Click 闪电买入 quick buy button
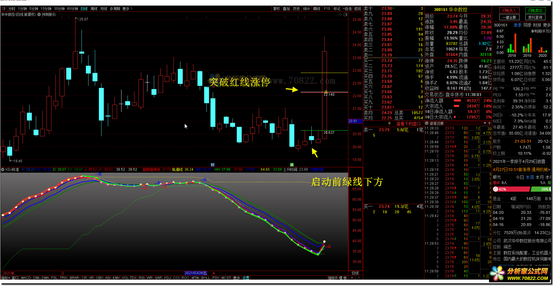The height and width of the screenshot is (286, 554). point(509,10)
